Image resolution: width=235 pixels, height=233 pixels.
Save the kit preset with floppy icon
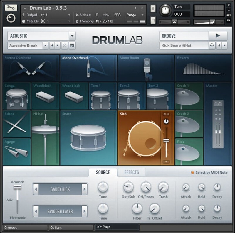71,45
